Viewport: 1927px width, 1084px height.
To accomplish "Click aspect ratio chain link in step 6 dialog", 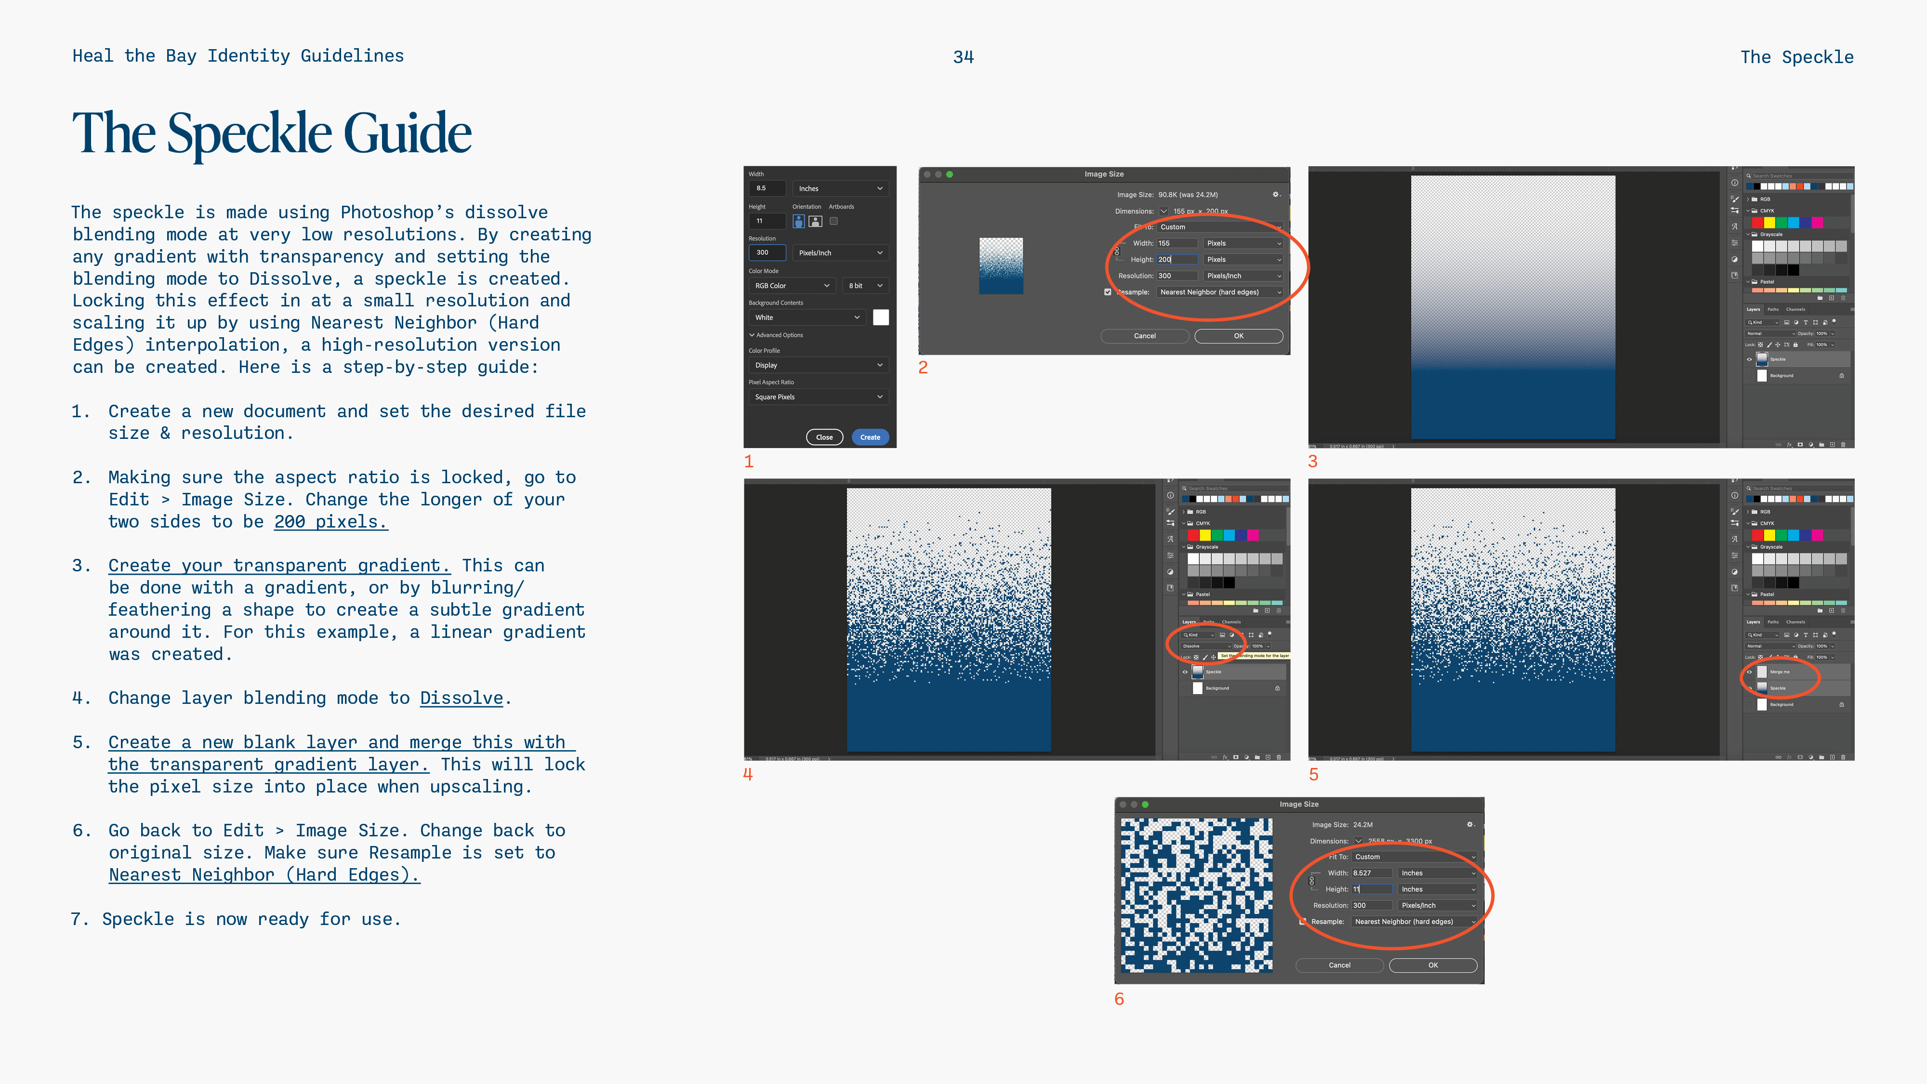I will coord(1311,881).
